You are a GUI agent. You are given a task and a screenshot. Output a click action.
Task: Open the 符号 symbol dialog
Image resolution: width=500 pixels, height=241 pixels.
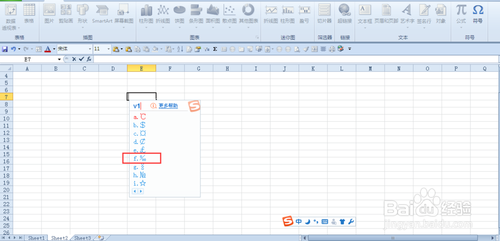(x=477, y=14)
